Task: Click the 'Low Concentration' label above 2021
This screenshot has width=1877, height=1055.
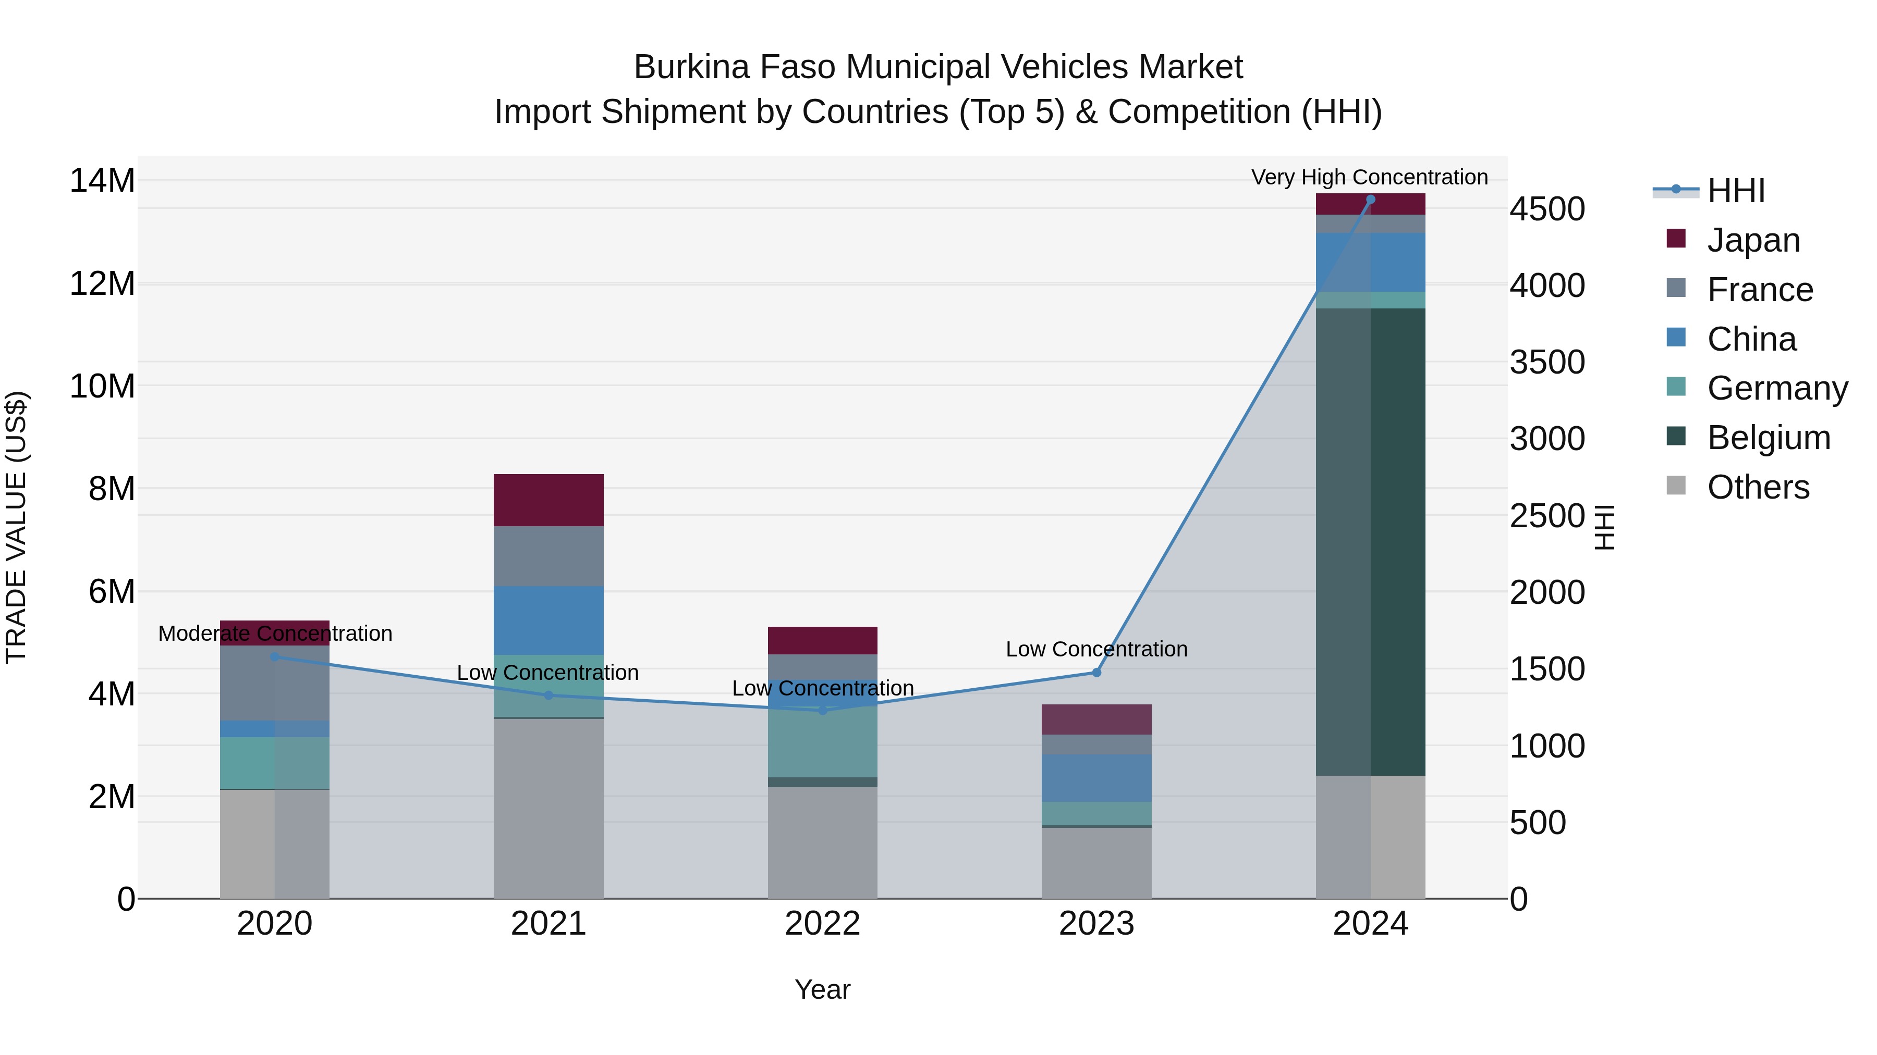Action: tap(548, 672)
